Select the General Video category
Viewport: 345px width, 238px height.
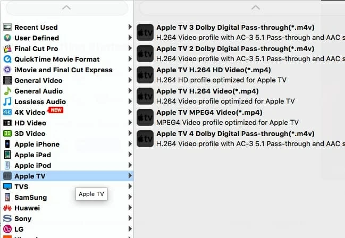coord(38,80)
